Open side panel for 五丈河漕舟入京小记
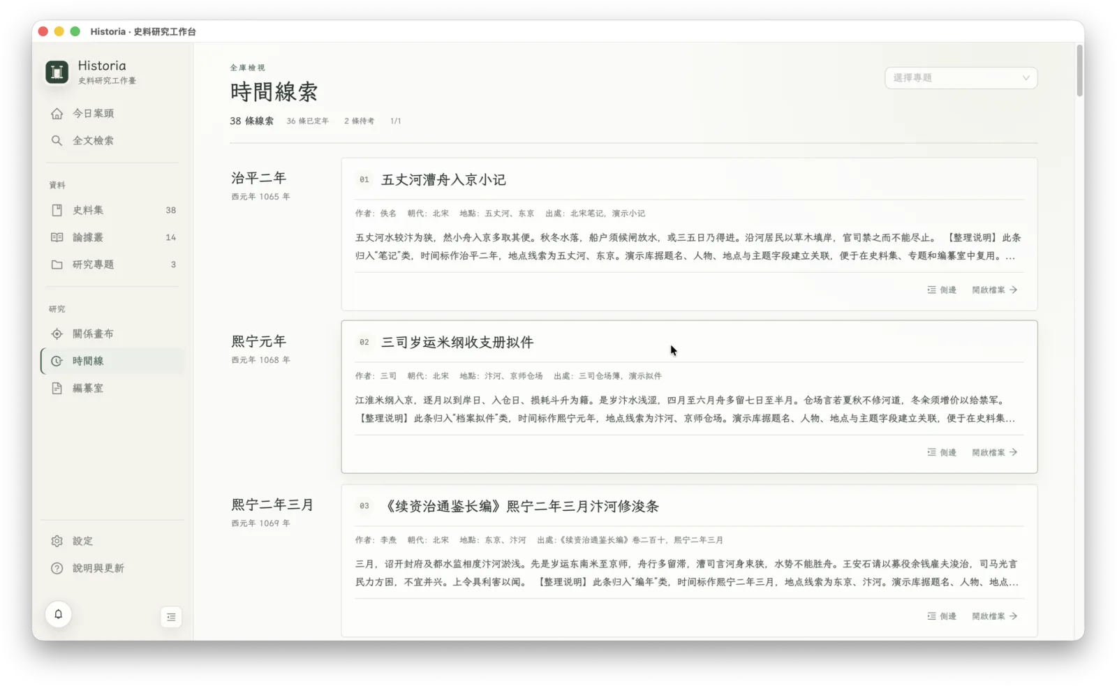1117x686 pixels. tap(942, 290)
